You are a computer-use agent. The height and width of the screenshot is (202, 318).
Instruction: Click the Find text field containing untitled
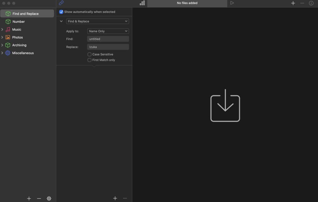click(108, 39)
